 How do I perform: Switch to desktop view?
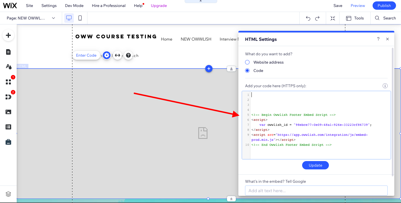tap(69, 18)
